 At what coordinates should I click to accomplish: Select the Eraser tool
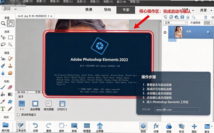pos(10,87)
